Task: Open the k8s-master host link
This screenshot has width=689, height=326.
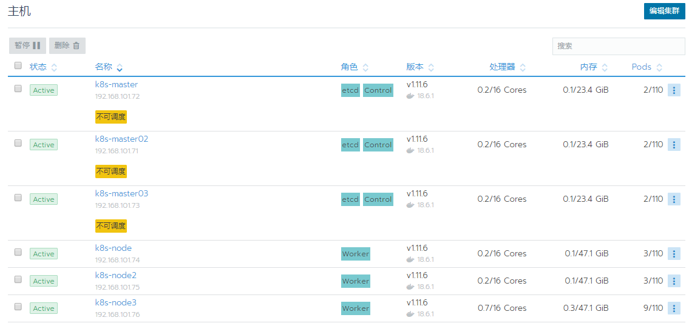Action: click(x=117, y=84)
